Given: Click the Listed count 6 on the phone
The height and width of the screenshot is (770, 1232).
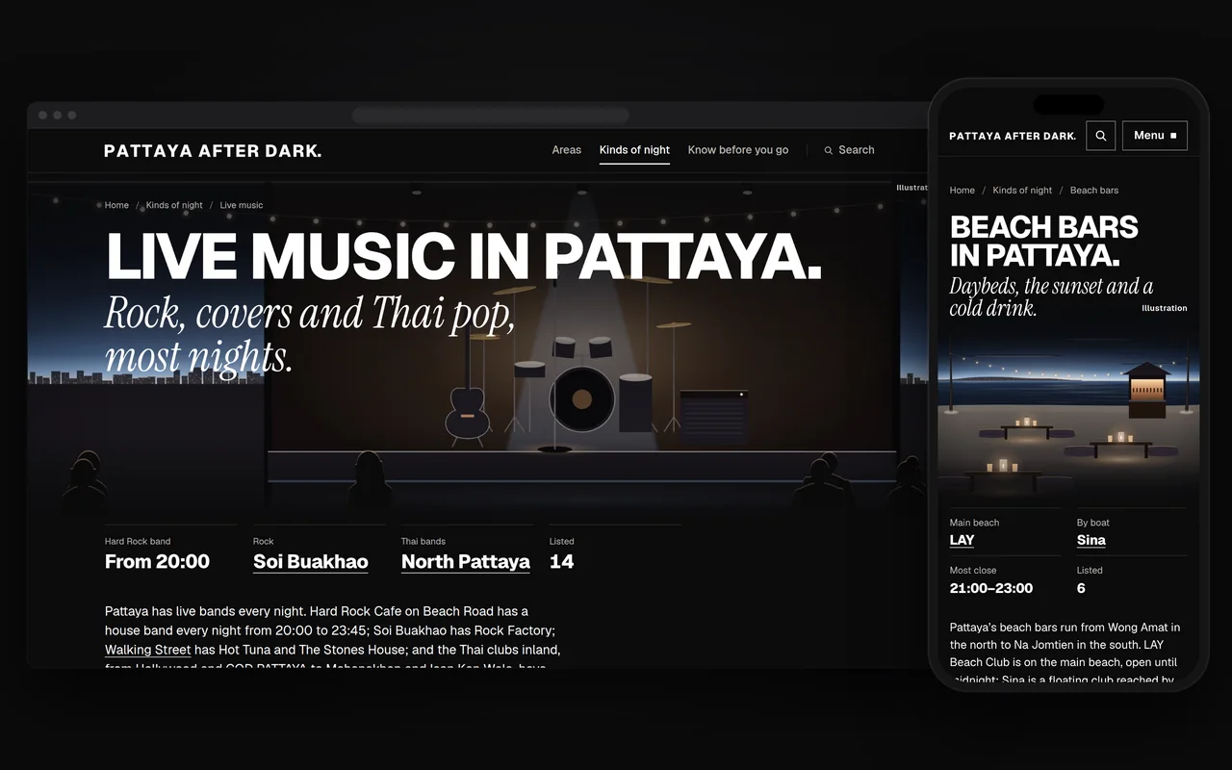Looking at the screenshot, I should pos(1081,588).
